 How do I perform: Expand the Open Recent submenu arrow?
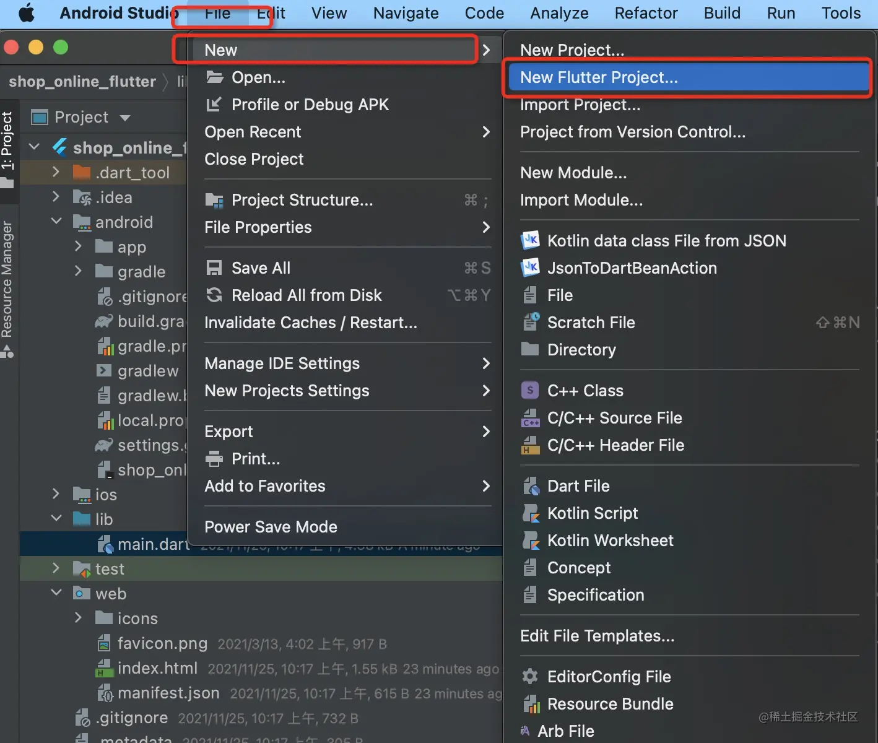(486, 132)
